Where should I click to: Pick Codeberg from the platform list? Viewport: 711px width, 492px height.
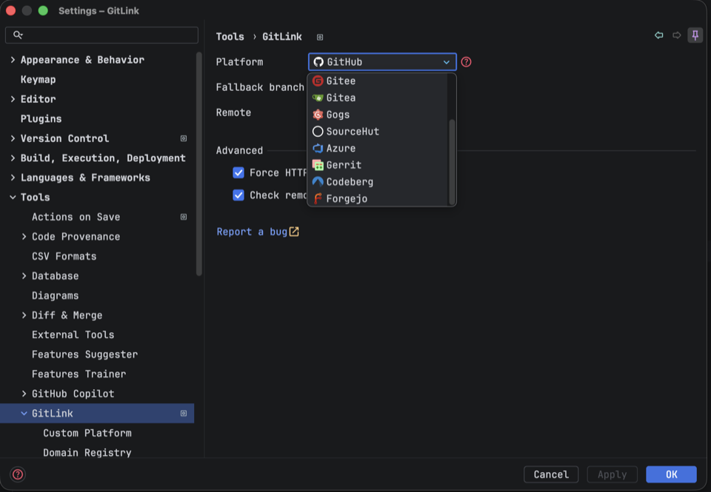click(379, 182)
